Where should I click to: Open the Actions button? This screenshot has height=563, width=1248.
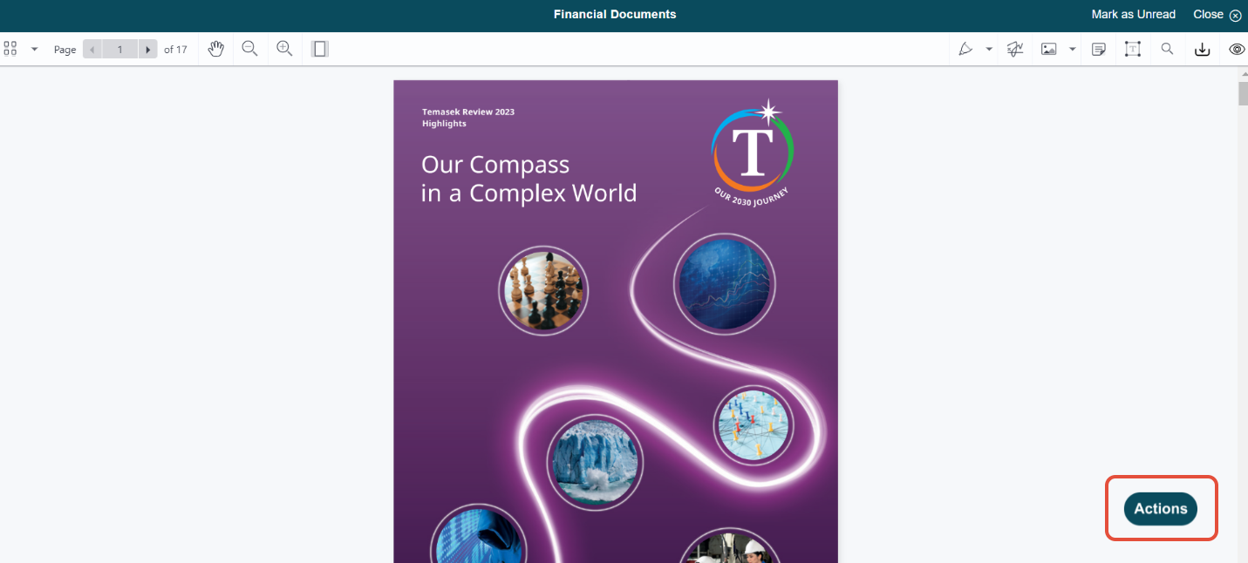pyautogui.click(x=1161, y=509)
